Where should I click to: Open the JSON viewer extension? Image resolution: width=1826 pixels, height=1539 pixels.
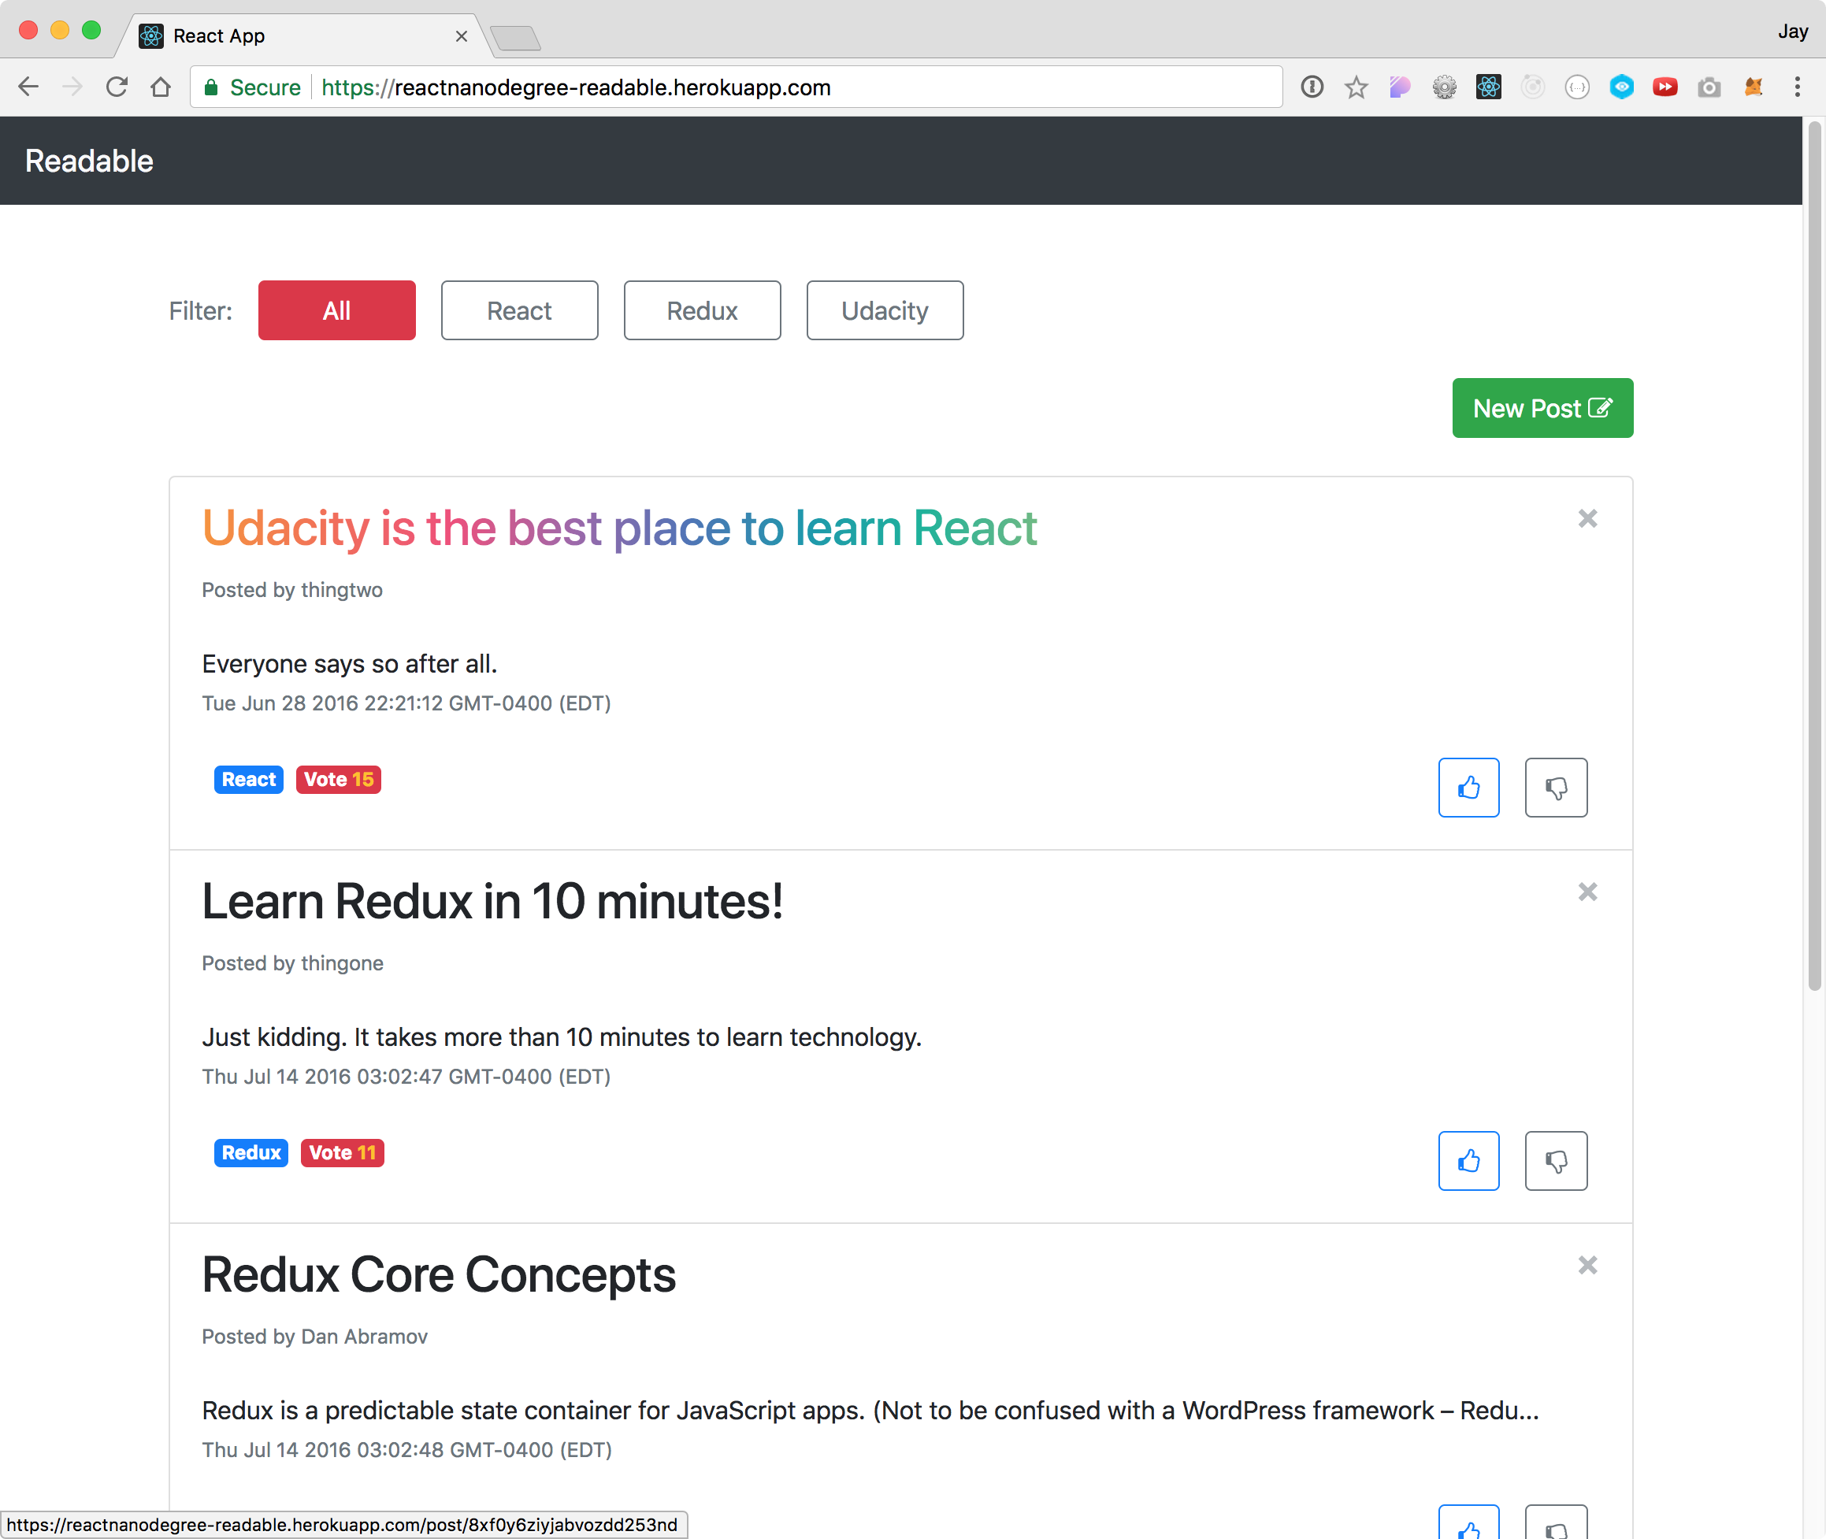point(1577,87)
